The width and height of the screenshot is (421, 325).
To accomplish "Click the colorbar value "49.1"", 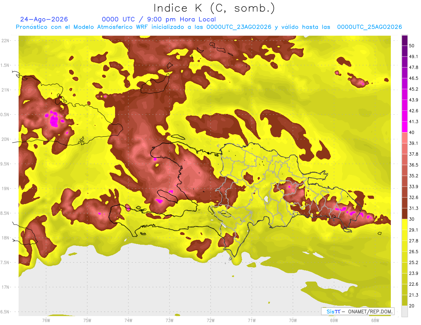I will [x=414, y=56].
